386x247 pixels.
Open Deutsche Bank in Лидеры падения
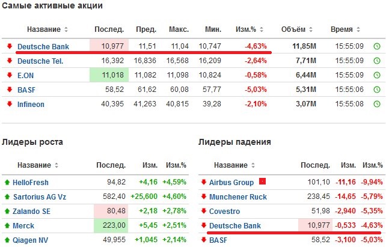tap(235, 225)
